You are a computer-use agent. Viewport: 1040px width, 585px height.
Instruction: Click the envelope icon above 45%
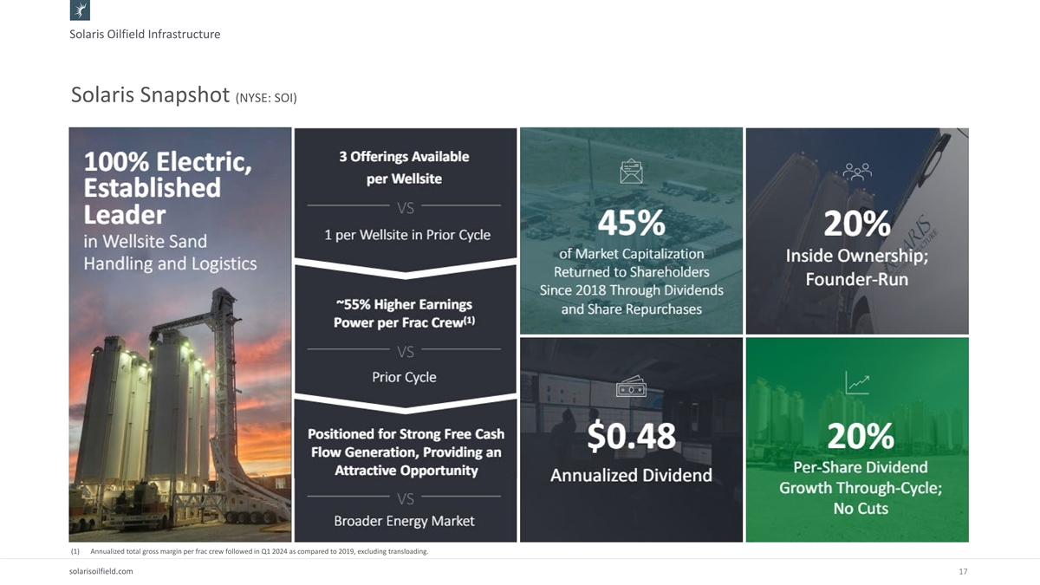(x=631, y=172)
